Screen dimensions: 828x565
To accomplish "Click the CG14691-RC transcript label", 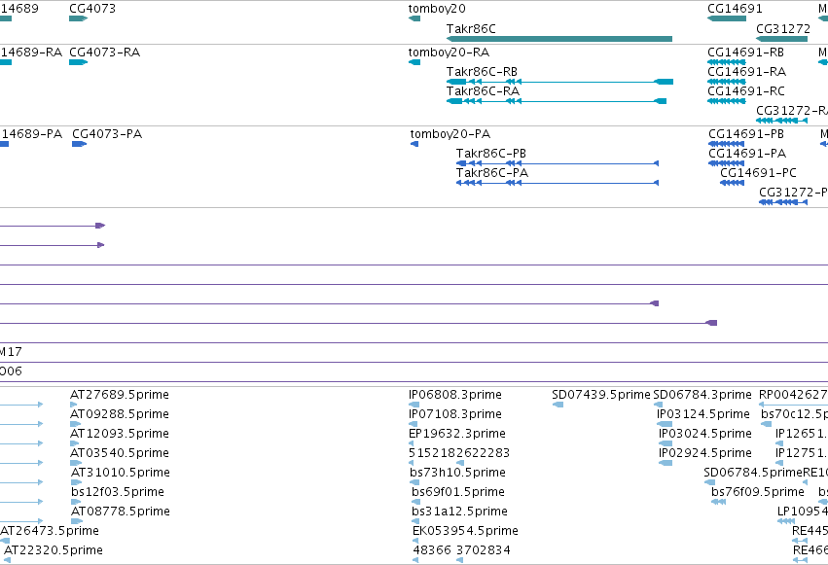I will (746, 91).
